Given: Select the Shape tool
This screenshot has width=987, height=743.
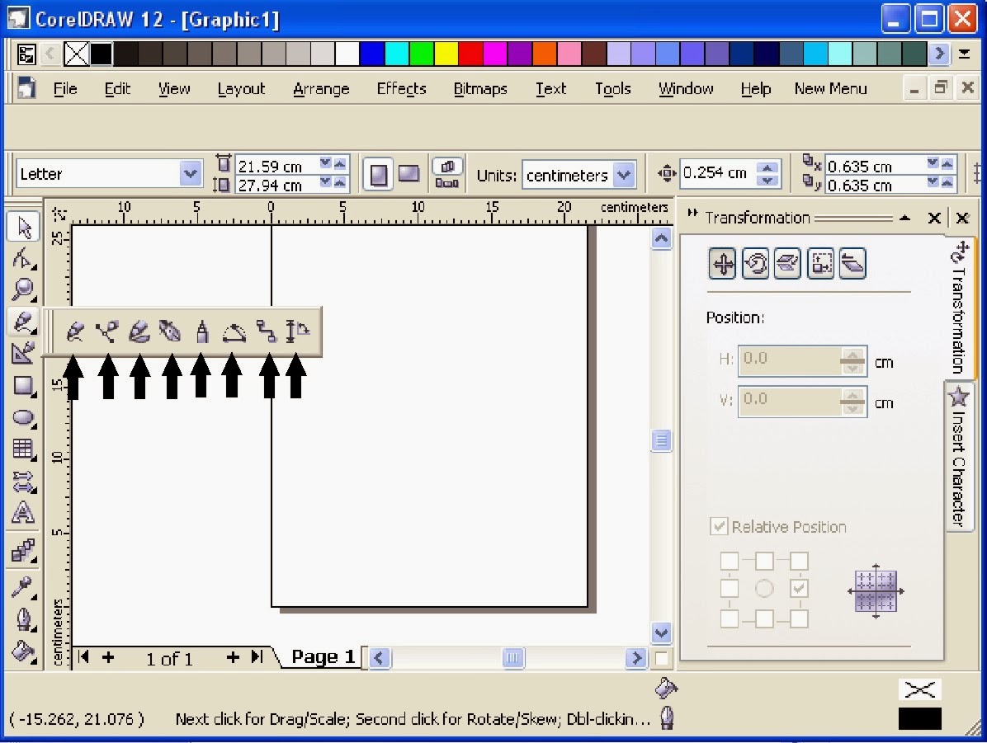Looking at the screenshot, I should [x=22, y=258].
